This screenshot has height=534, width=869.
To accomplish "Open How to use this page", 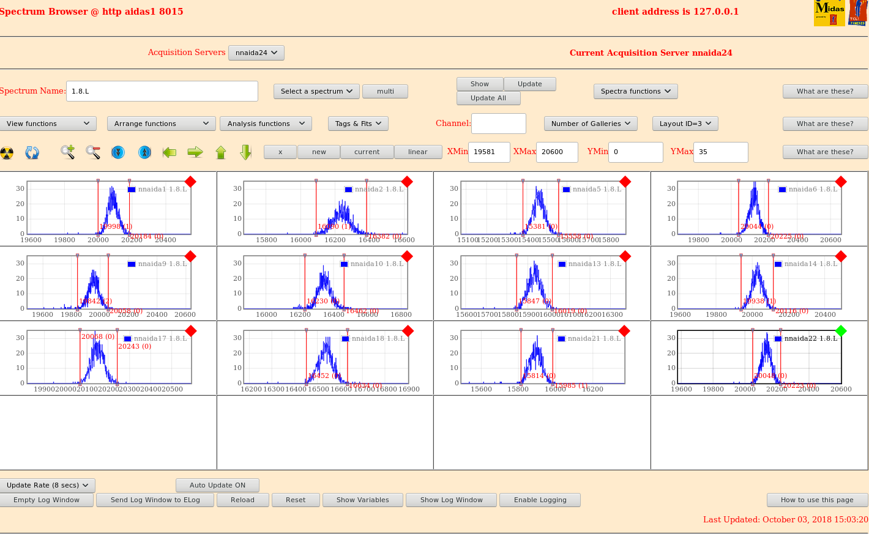I will [817, 500].
